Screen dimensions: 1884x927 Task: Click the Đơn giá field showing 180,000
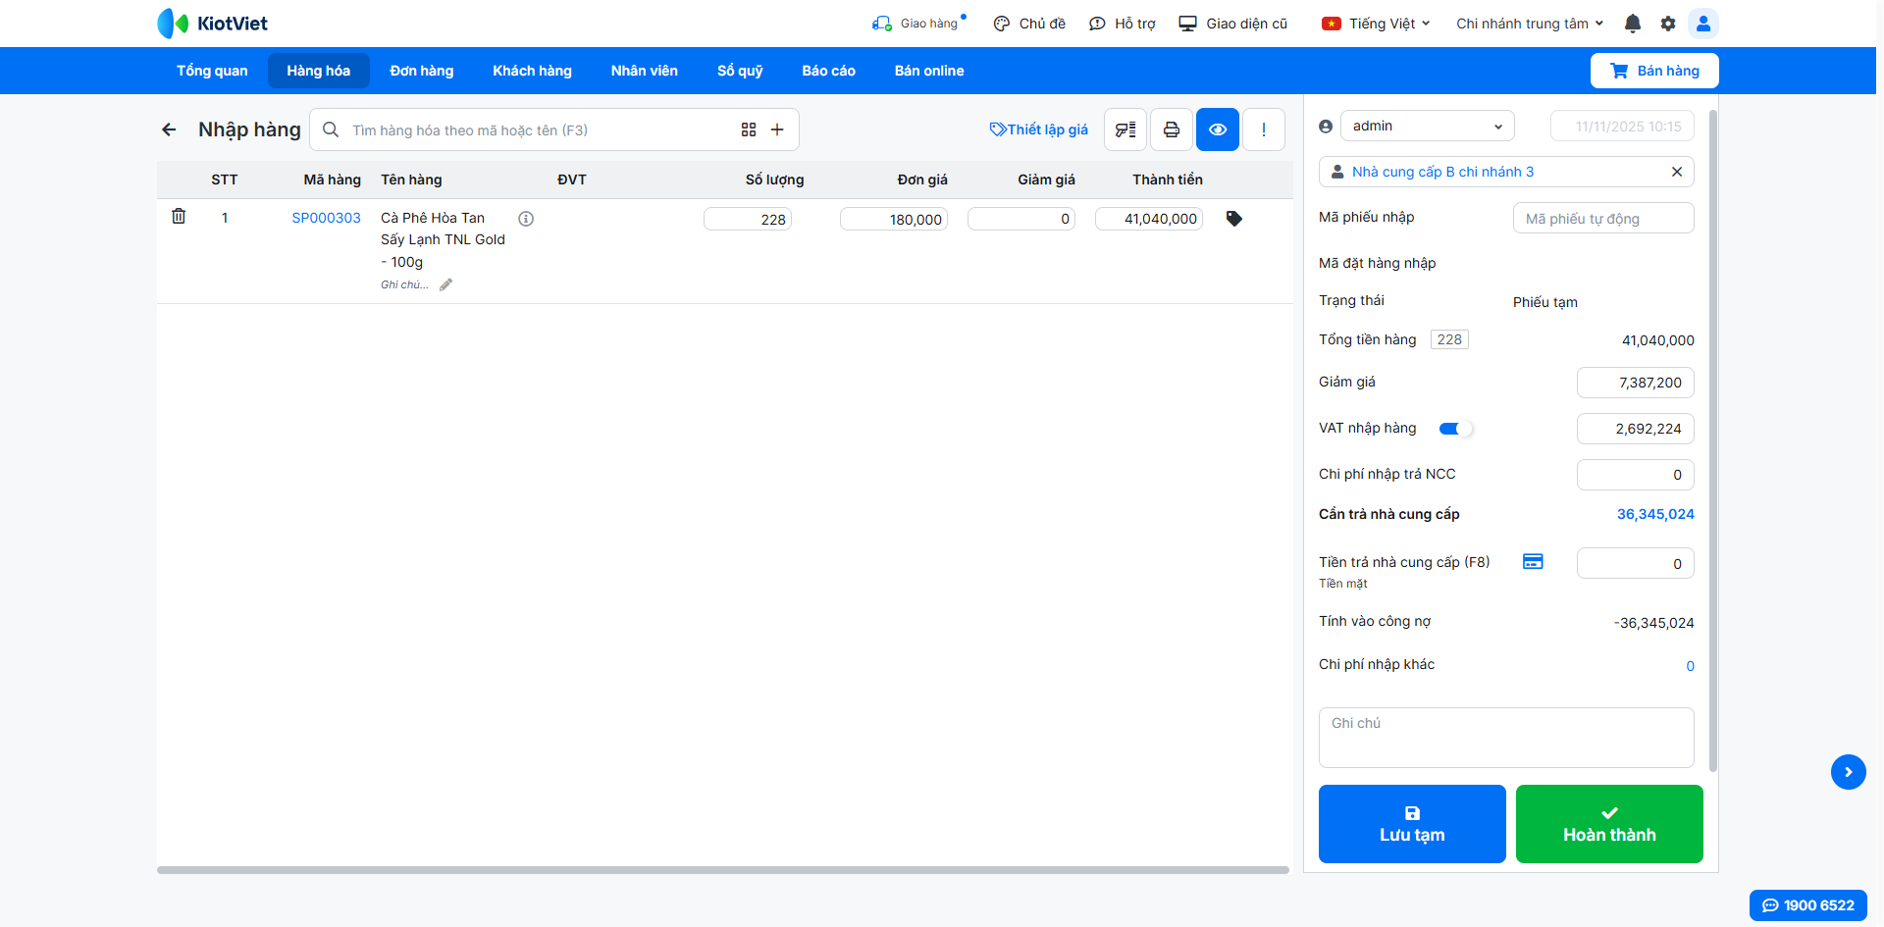[x=894, y=219]
